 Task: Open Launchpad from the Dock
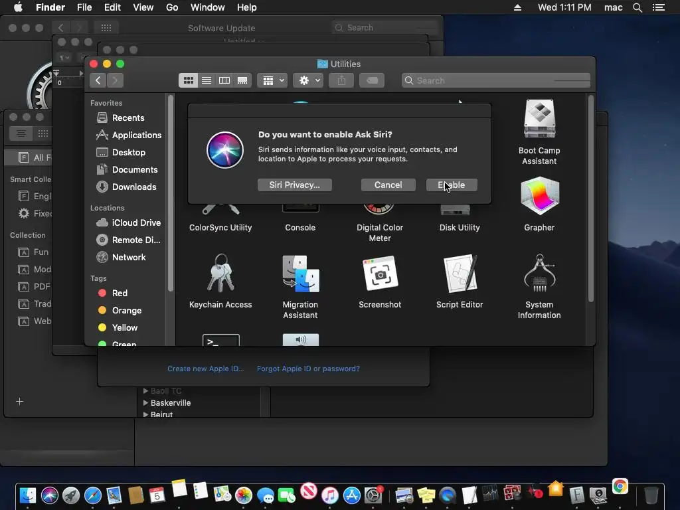coord(71,495)
